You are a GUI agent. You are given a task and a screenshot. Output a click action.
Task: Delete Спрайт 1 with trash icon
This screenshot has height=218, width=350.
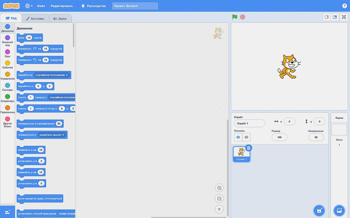[x=249, y=148]
